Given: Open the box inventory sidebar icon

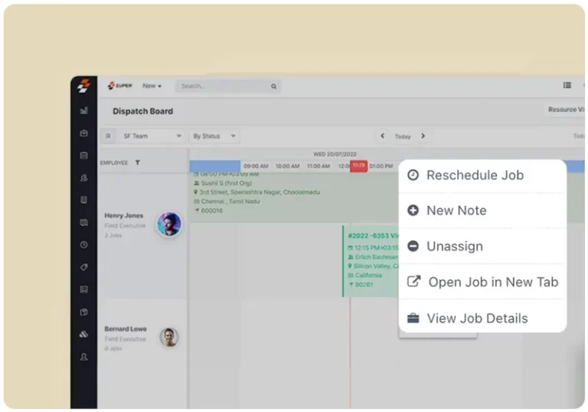Looking at the screenshot, I should [83, 312].
